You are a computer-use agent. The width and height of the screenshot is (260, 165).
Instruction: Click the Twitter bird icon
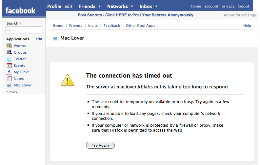[9, 59]
